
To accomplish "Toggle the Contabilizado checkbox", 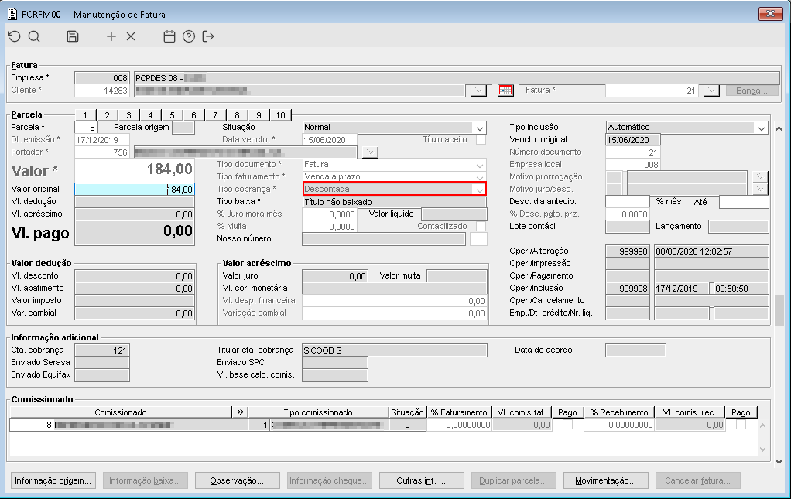I will click(481, 227).
